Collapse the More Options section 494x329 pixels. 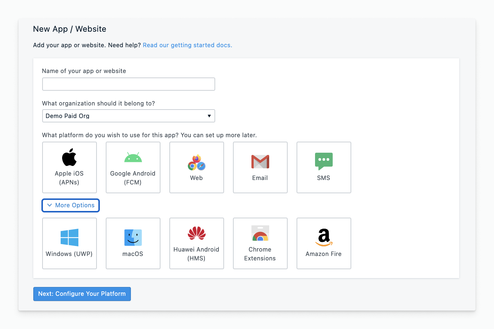tap(71, 205)
